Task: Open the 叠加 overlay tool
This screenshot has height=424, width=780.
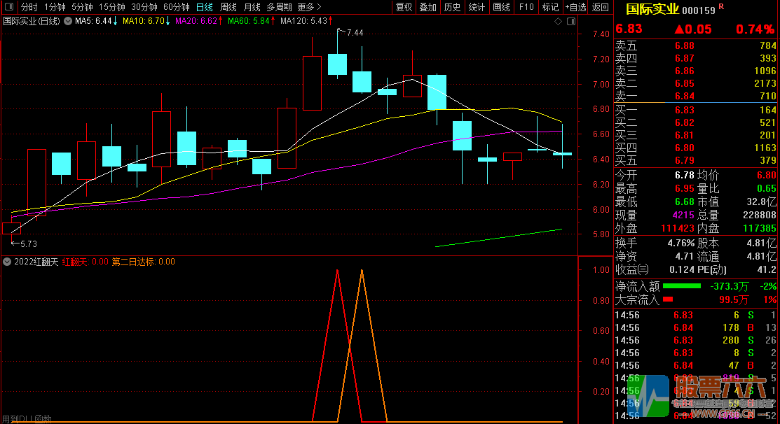Action: [427, 7]
